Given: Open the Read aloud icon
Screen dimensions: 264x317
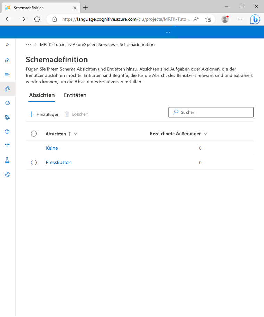Looking at the screenshot, I should [196, 19].
